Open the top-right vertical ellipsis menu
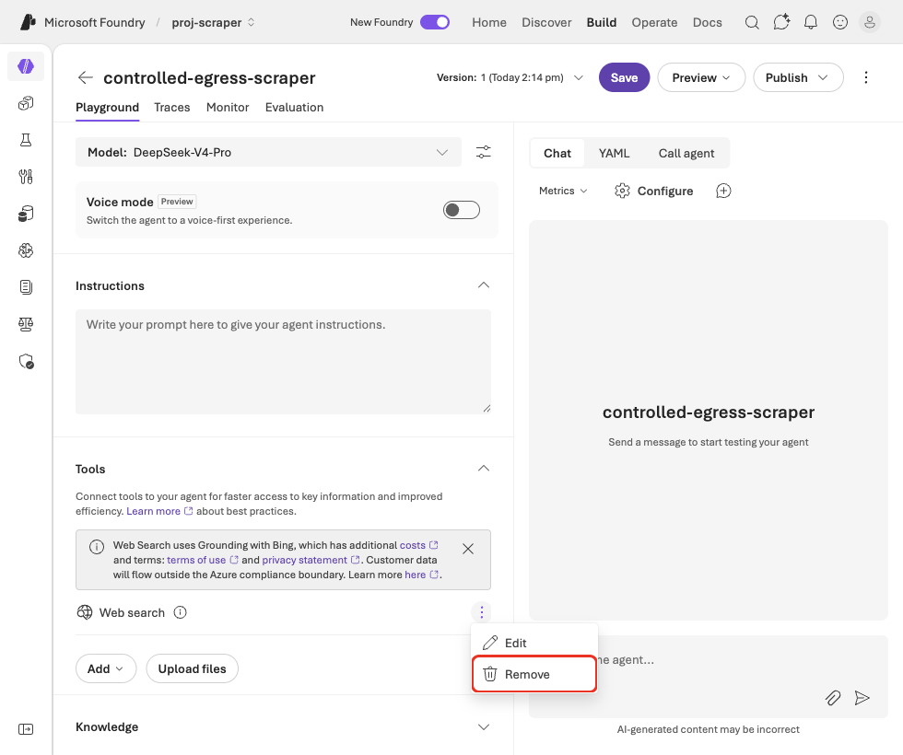The image size is (903, 755). [x=865, y=77]
